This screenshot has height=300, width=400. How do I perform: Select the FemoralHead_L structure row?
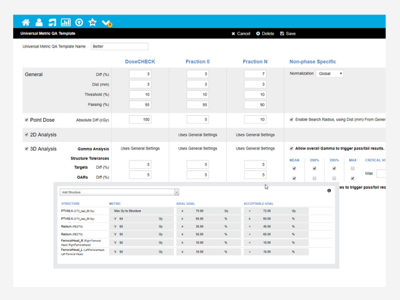tap(196, 252)
